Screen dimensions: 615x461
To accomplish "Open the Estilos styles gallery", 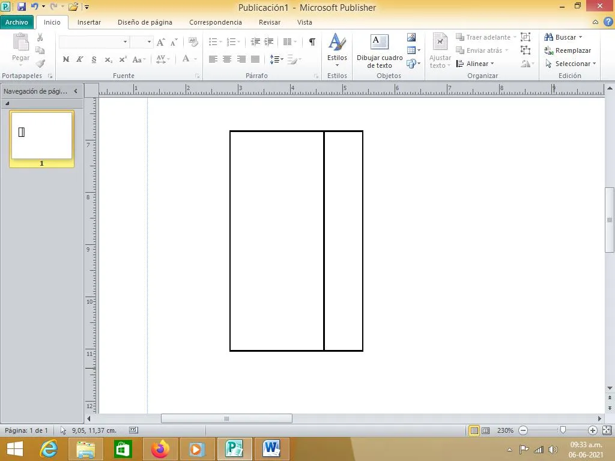I will (x=337, y=50).
